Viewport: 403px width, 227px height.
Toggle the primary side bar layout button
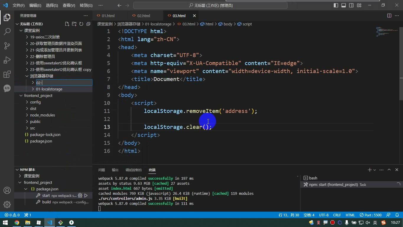click(x=336, y=5)
